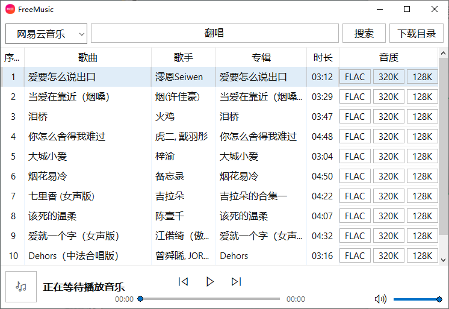
Task: Open the 网易云音乐 source dropdown
Action: pyautogui.click(x=46, y=34)
